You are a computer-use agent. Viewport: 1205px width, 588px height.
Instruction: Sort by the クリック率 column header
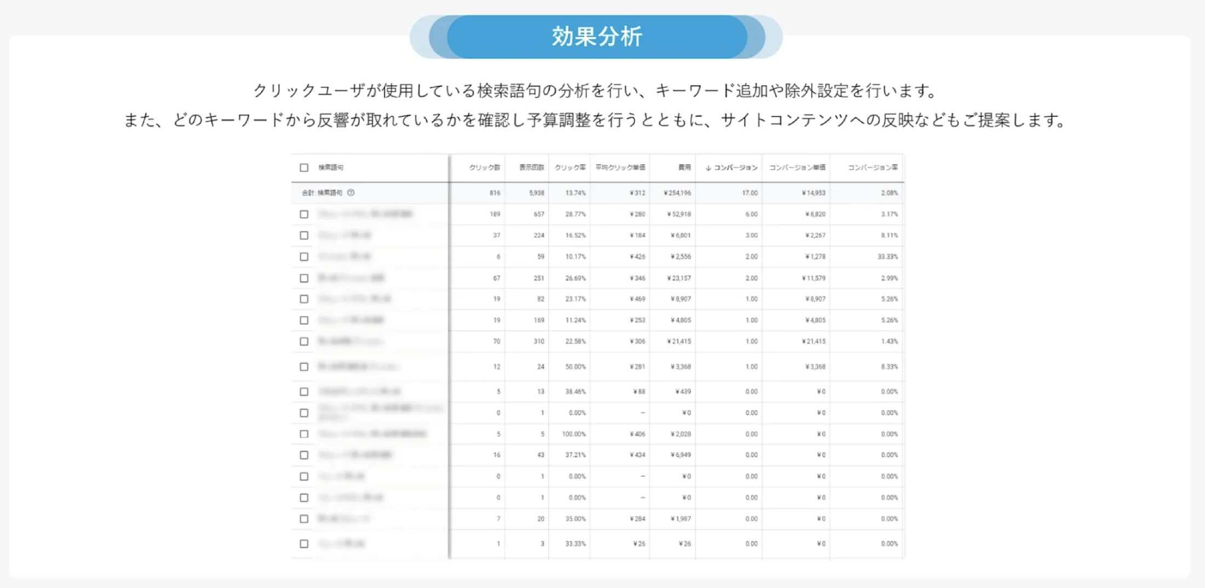pos(570,167)
